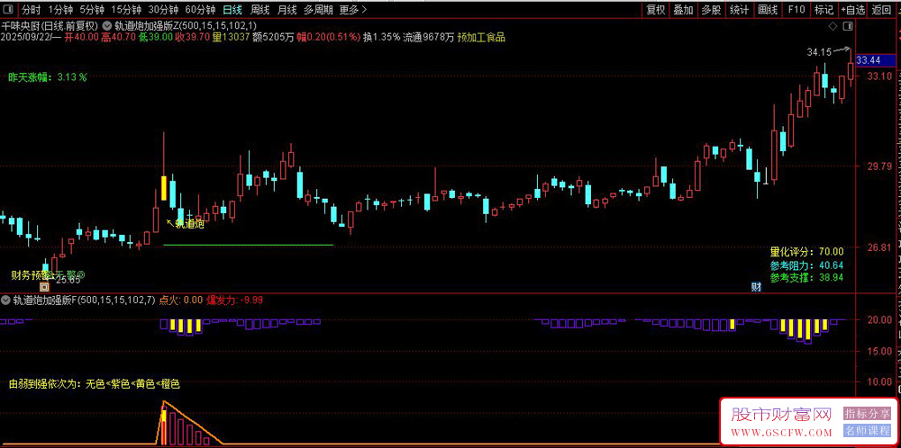Add stock to watchlist with +自选
This screenshot has height=448, width=901.
[852, 9]
